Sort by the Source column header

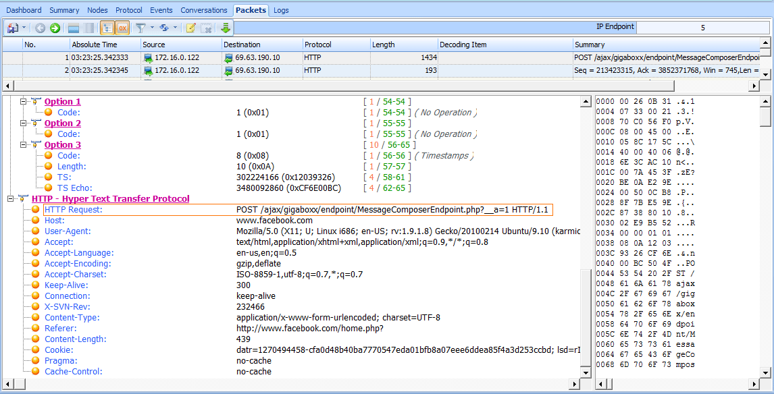coord(180,45)
